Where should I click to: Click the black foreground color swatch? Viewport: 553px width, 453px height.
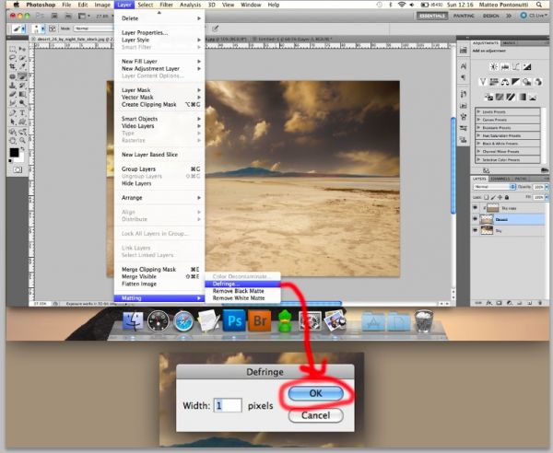tap(14, 153)
